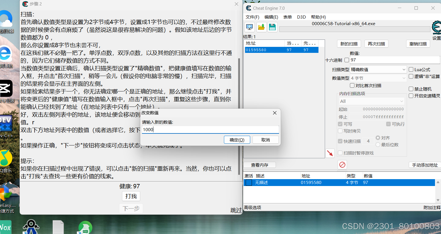Viewport: 441px width, 234px height.
Task: Enable the 开启变速精灵 checkbox
Action: 411,96
